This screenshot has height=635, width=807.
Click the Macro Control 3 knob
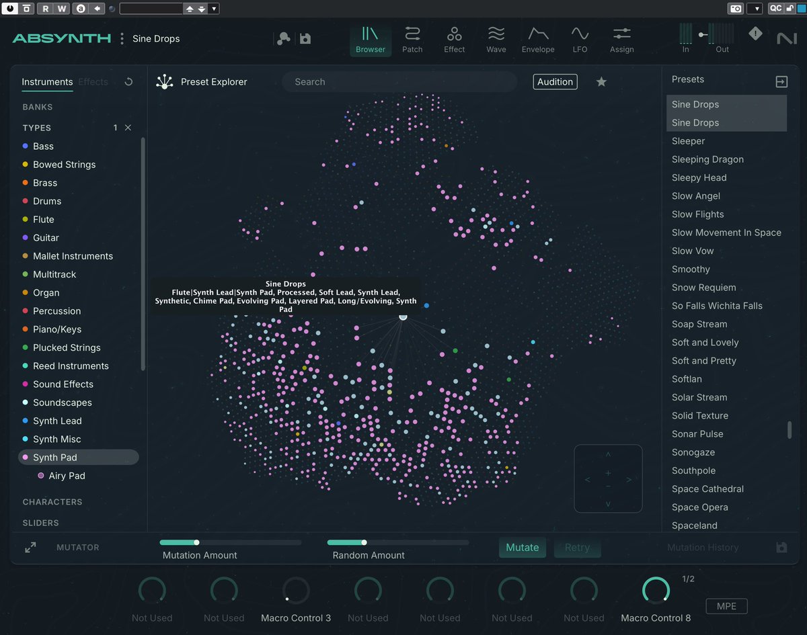click(296, 591)
